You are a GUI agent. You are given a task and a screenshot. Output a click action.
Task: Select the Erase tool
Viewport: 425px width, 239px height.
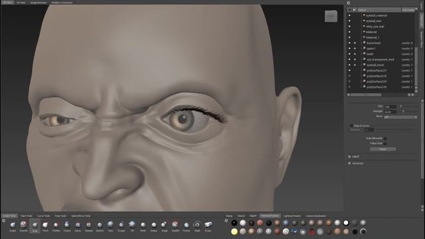208,226
